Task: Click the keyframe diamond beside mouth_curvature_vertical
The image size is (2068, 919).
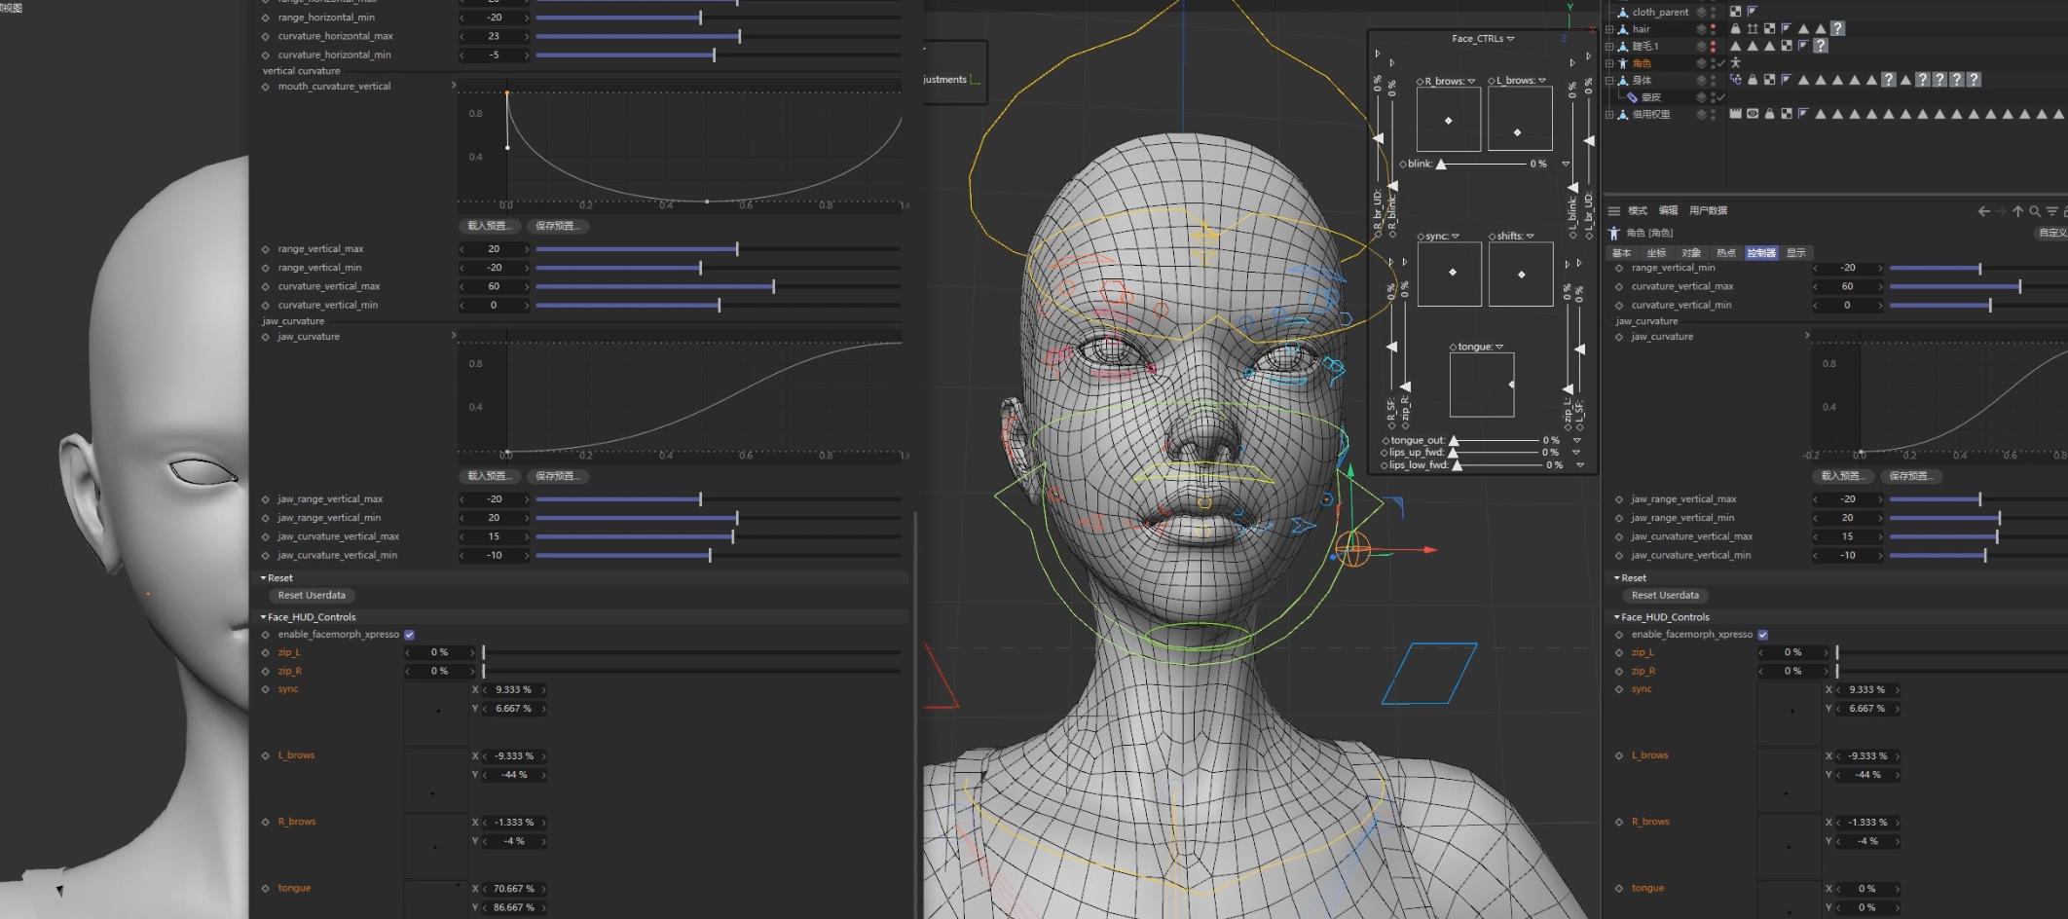Action: pos(266,87)
